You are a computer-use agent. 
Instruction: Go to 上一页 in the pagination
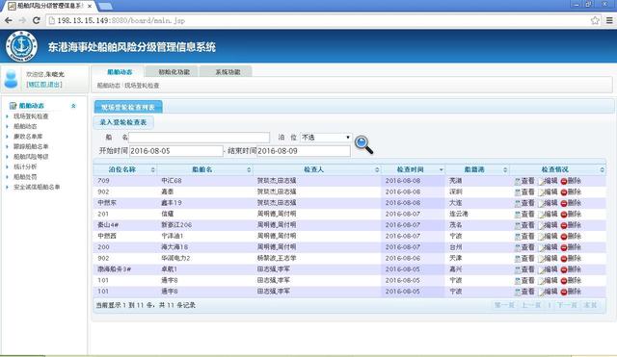531,305
